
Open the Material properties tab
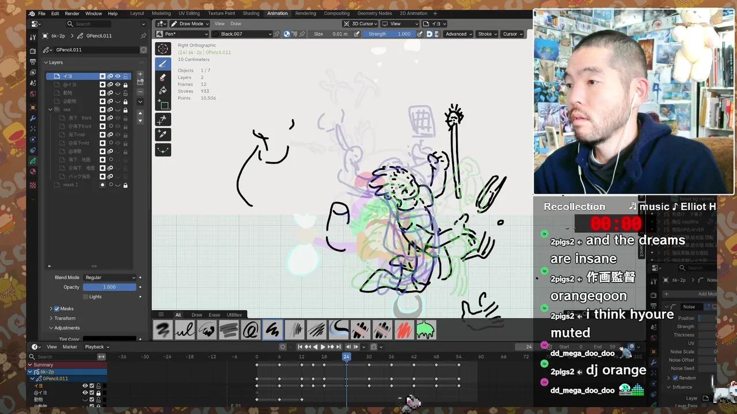click(33, 171)
